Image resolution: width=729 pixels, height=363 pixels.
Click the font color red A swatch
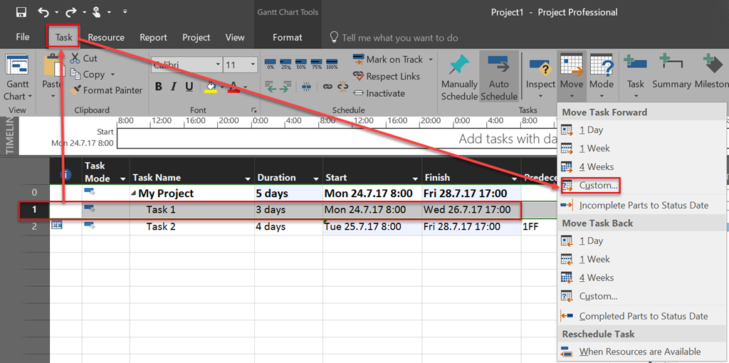[x=233, y=87]
